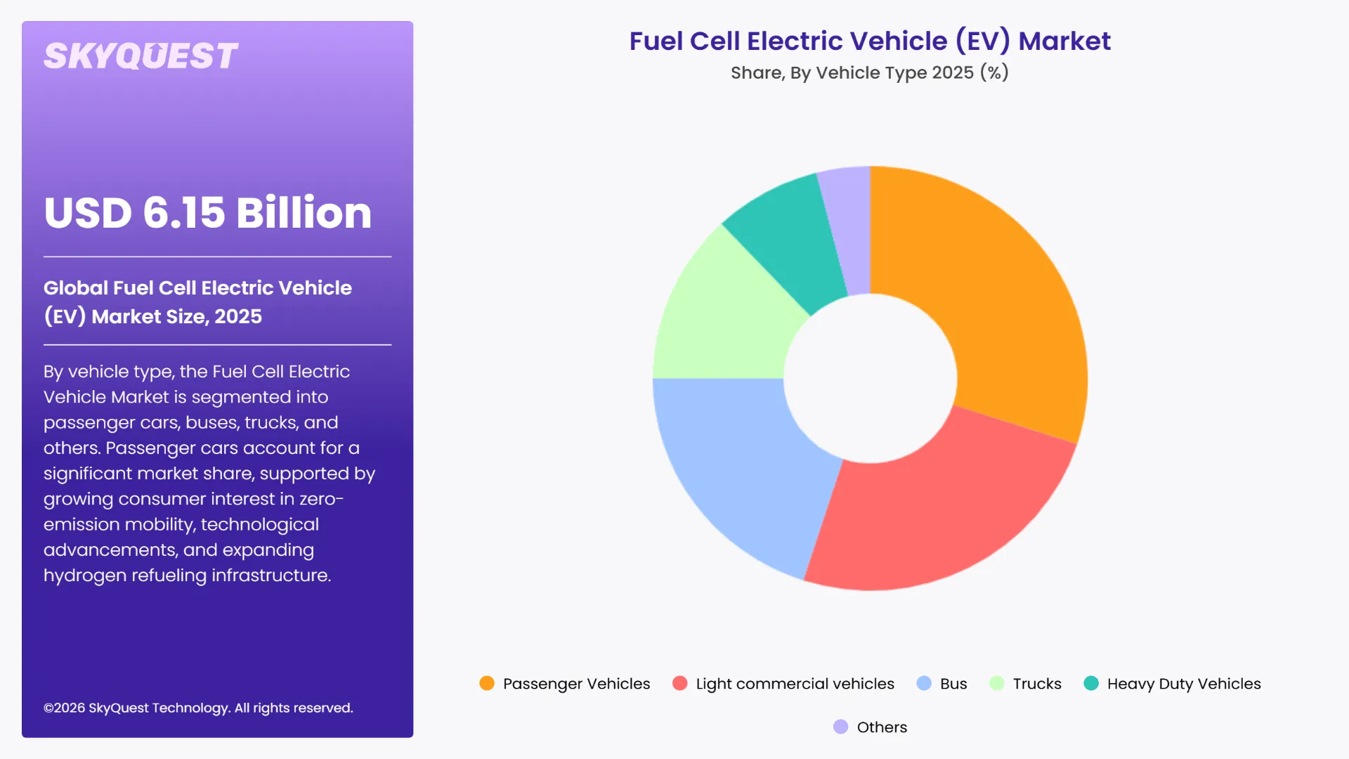
Task: Toggle the Light commercial vehicles legend label
Action: pyautogui.click(x=795, y=684)
